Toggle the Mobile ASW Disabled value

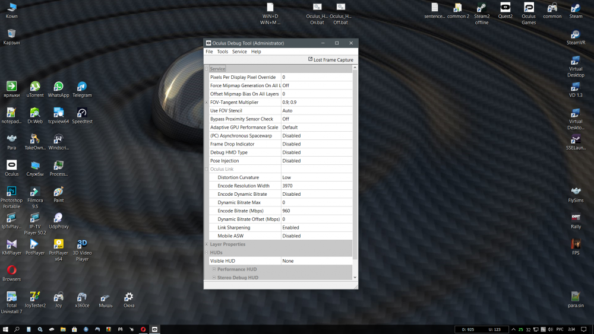tap(316, 236)
